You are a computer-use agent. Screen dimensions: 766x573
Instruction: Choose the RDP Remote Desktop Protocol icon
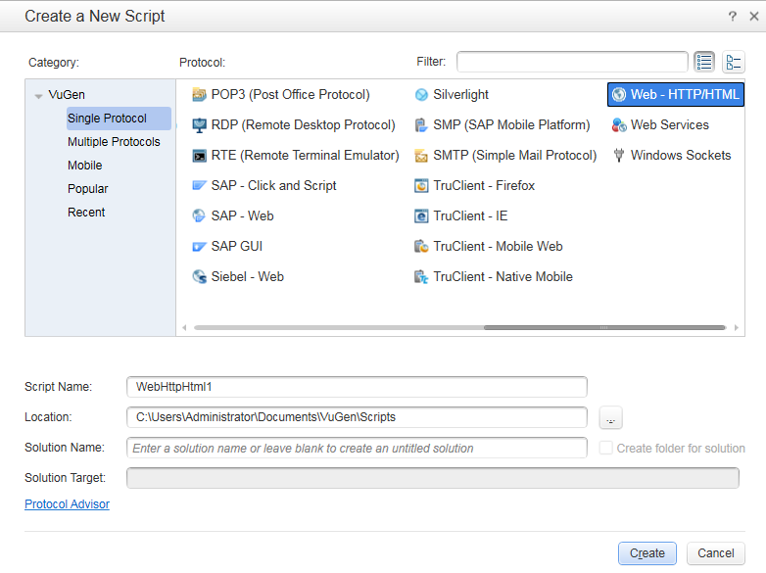[x=200, y=125]
